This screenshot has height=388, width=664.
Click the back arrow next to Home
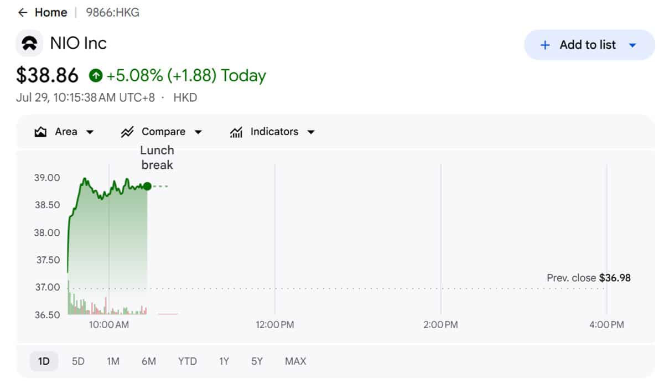[x=23, y=12]
